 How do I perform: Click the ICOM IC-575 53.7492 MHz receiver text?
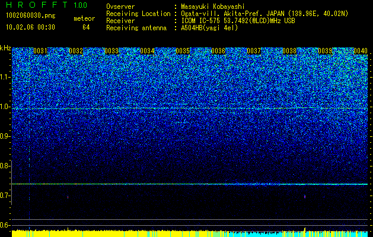[x=238, y=21]
